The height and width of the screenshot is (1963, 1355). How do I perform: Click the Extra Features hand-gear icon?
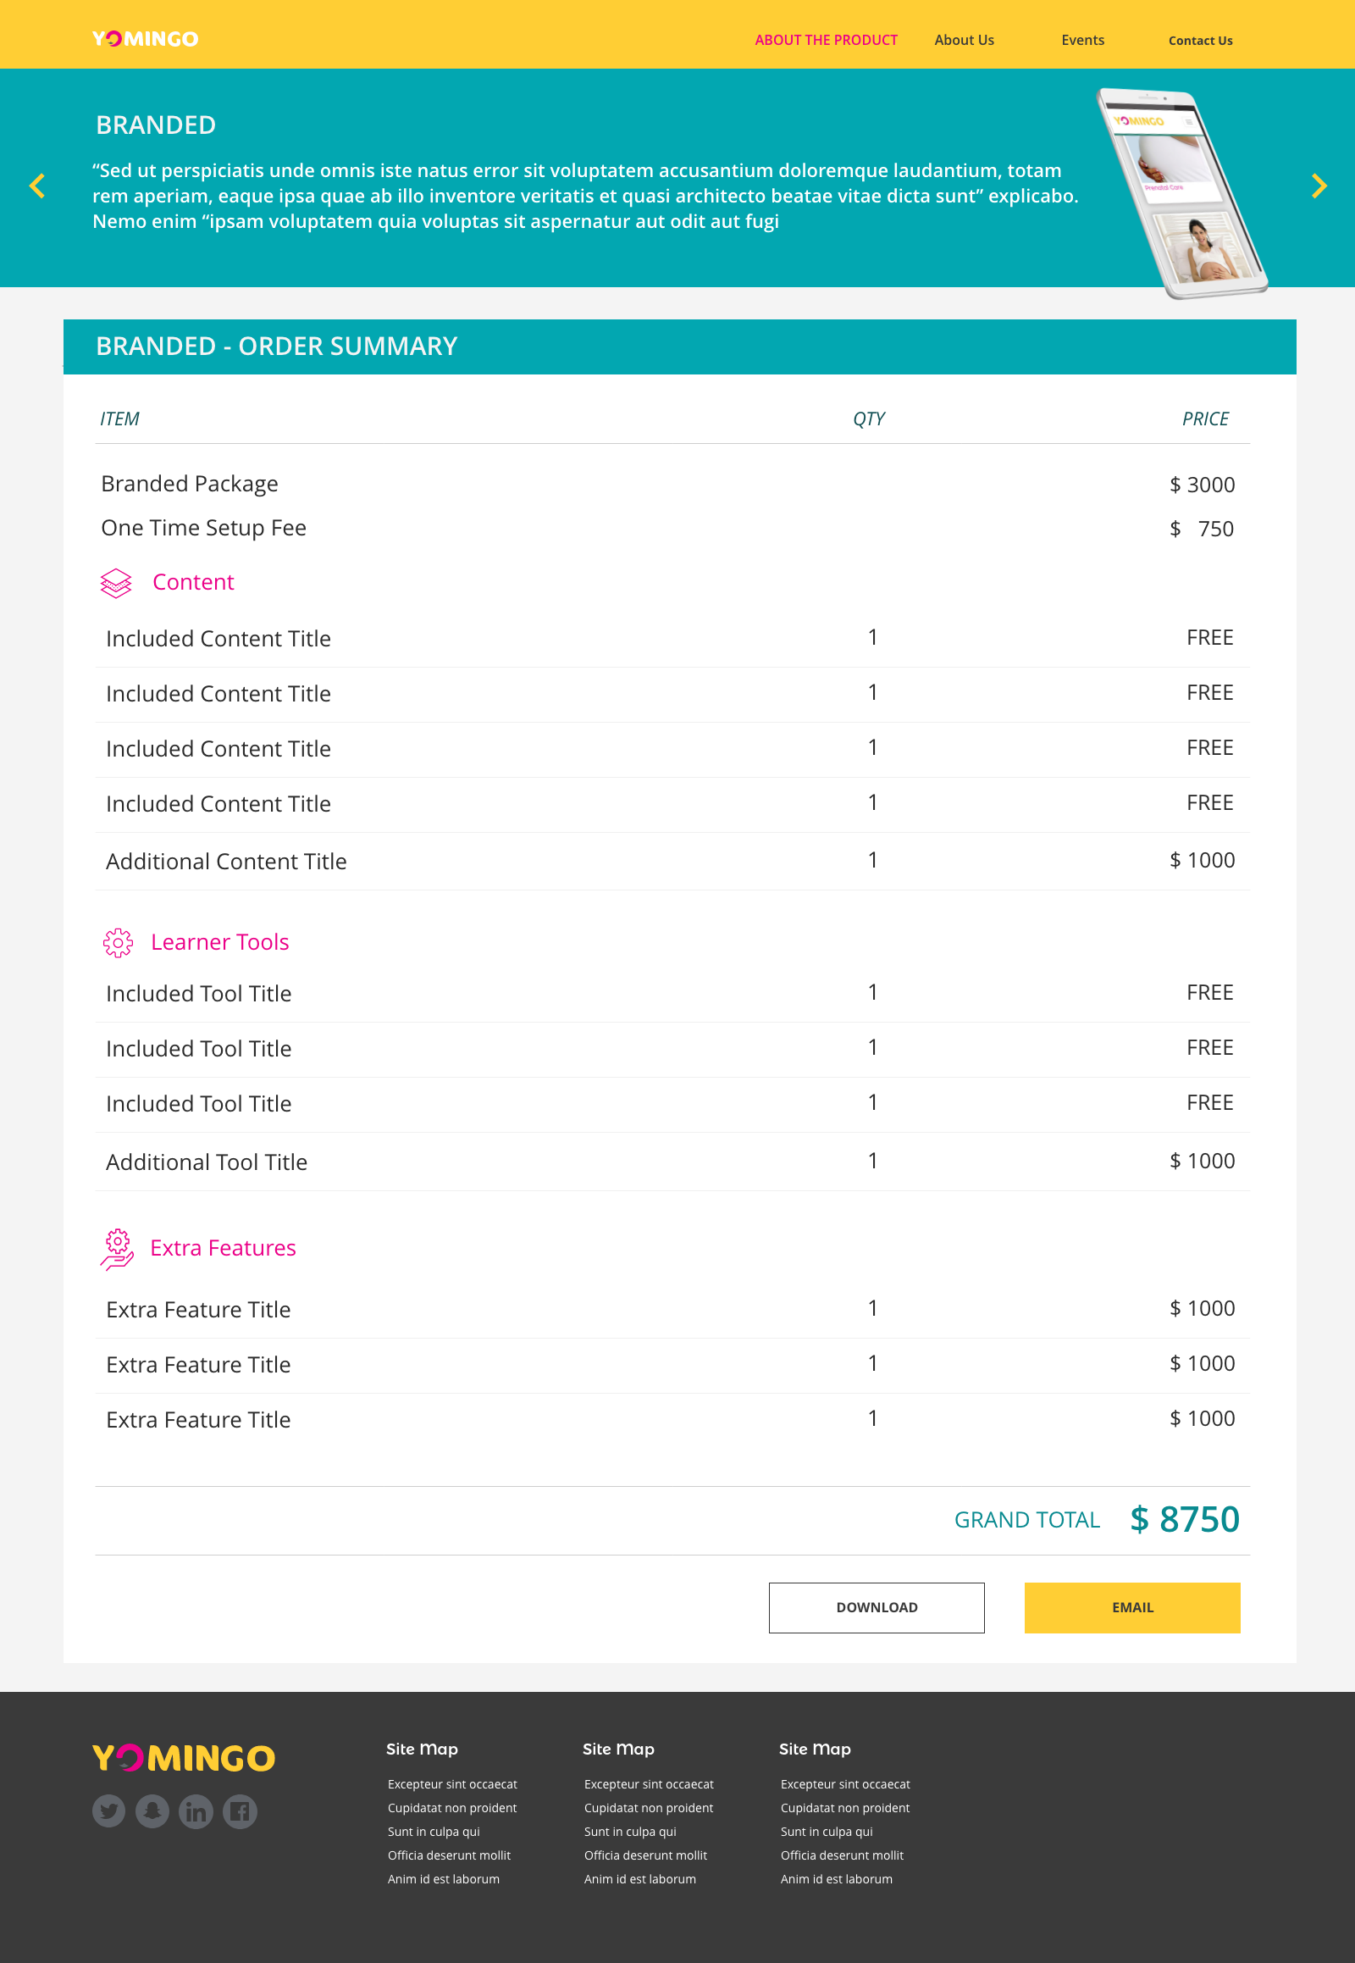117,1249
